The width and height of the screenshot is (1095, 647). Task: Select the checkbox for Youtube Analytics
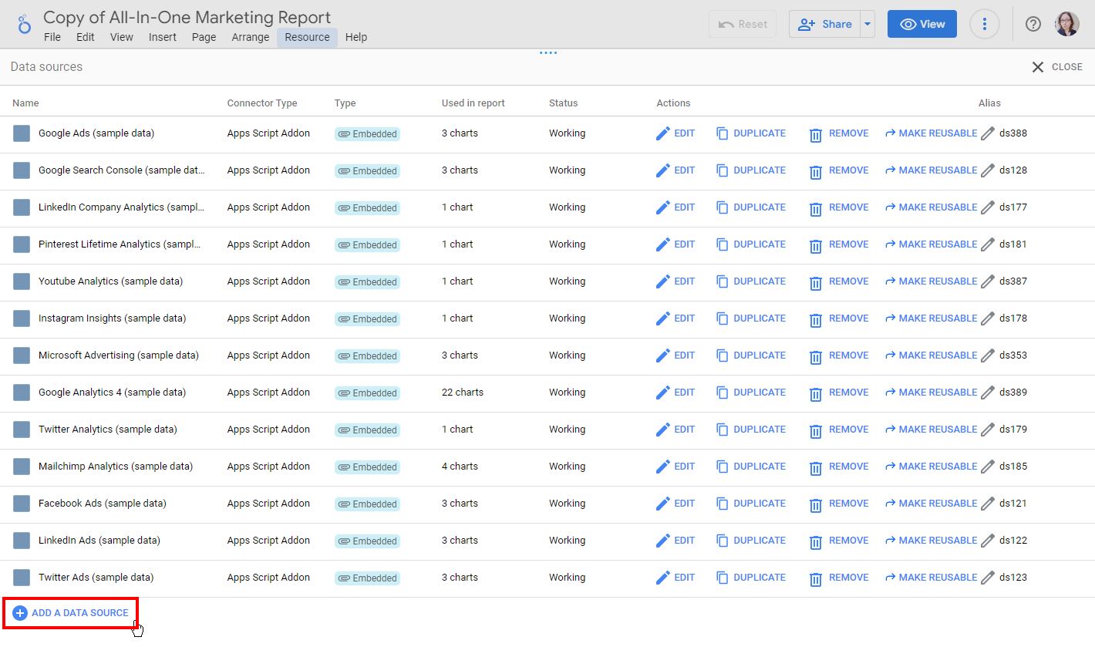tap(21, 281)
